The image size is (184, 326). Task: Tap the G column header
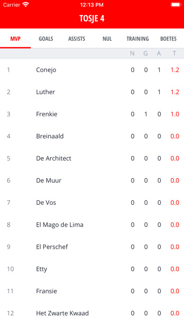(x=146, y=53)
